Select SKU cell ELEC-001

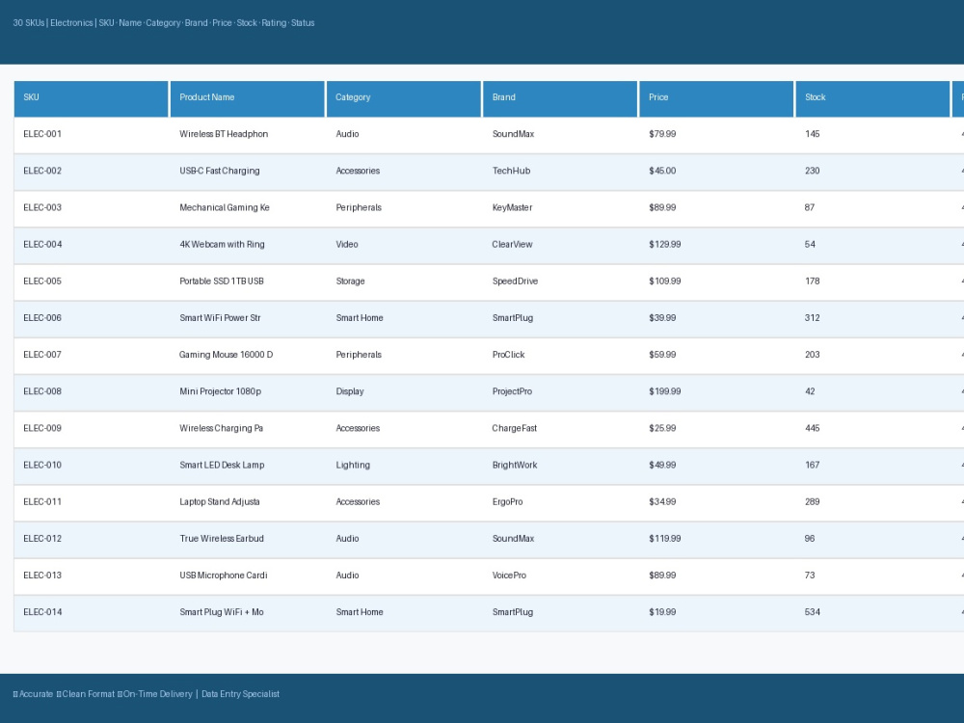click(91, 135)
